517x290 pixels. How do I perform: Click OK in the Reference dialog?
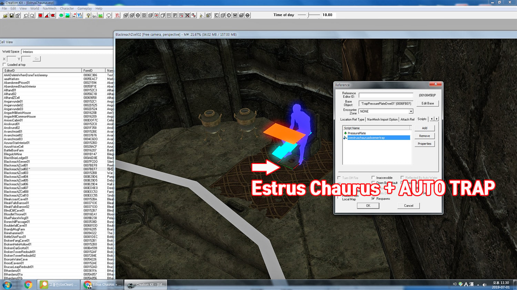point(368,206)
